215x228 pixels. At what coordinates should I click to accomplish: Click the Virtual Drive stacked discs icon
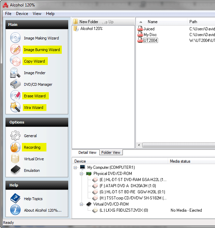[x=15, y=159]
